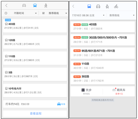Go back using left app's back arrow

6,6
